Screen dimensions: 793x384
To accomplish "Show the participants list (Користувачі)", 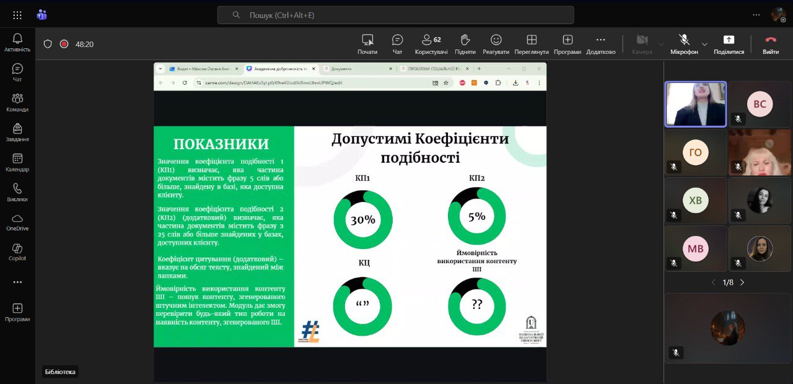I will 431,44.
